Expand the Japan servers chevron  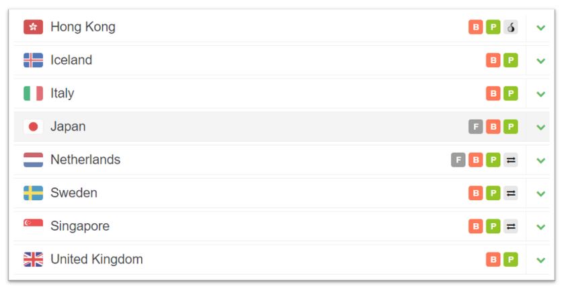click(x=540, y=127)
